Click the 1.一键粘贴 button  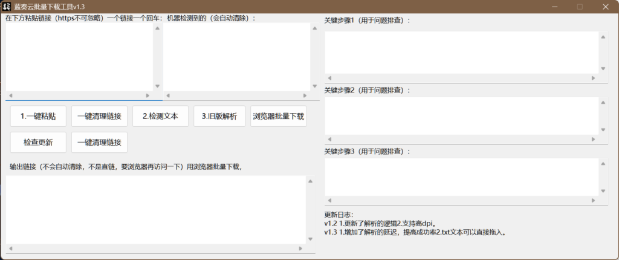(x=38, y=116)
